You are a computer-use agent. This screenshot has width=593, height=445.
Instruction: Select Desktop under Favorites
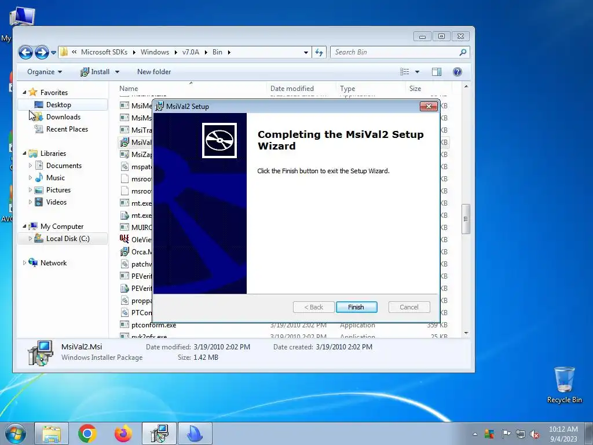pyautogui.click(x=58, y=105)
